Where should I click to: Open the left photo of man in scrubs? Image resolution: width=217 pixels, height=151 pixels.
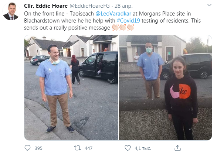[x=71, y=87]
